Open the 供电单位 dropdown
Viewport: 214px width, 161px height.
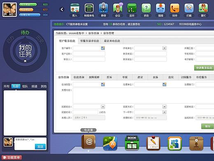pyautogui.click(x=164, y=48)
